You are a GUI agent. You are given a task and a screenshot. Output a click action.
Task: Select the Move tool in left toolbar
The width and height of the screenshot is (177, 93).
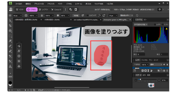pos(10,21)
